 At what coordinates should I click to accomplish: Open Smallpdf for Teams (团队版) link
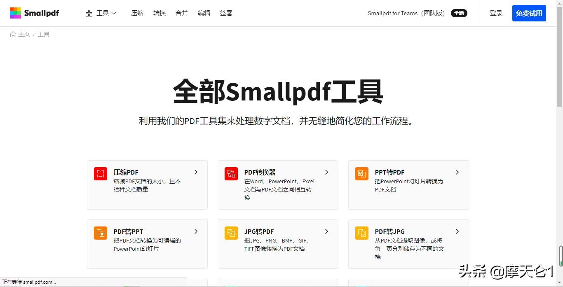coord(406,13)
